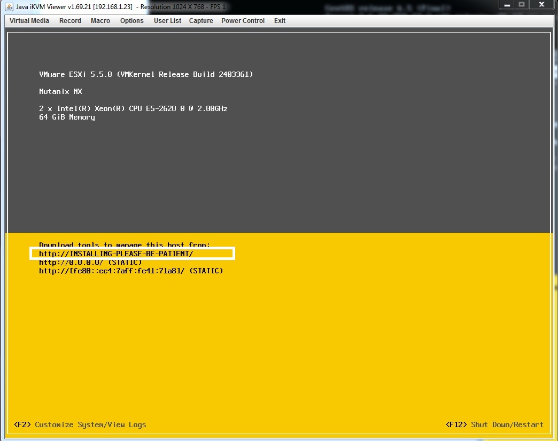The height and width of the screenshot is (441, 558).
Task: Click Exit in the menu bar
Action: pos(280,21)
